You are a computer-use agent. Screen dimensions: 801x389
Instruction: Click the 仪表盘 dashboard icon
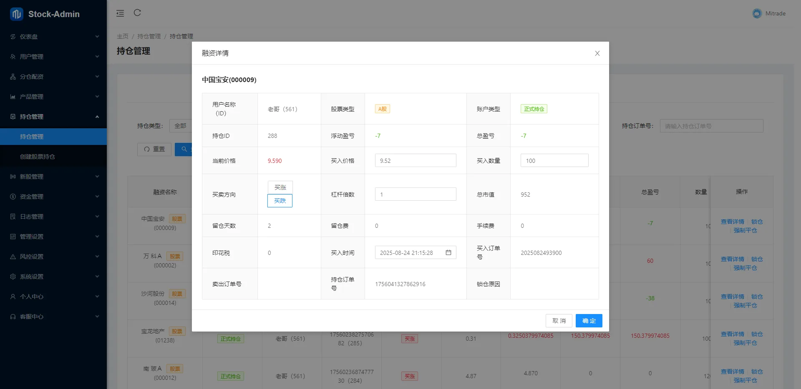13,37
